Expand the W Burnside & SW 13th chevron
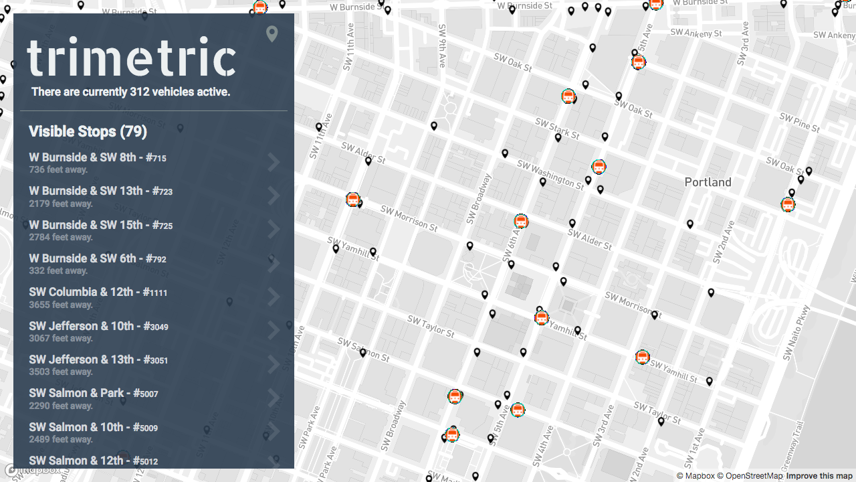Image resolution: width=856 pixels, height=482 pixels. tap(273, 195)
